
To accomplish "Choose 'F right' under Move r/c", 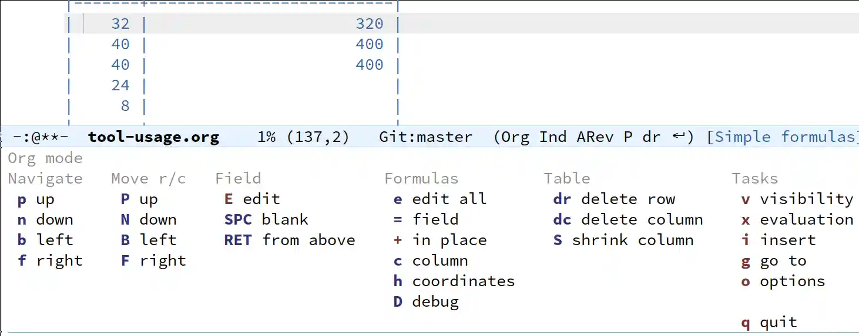I will (153, 261).
